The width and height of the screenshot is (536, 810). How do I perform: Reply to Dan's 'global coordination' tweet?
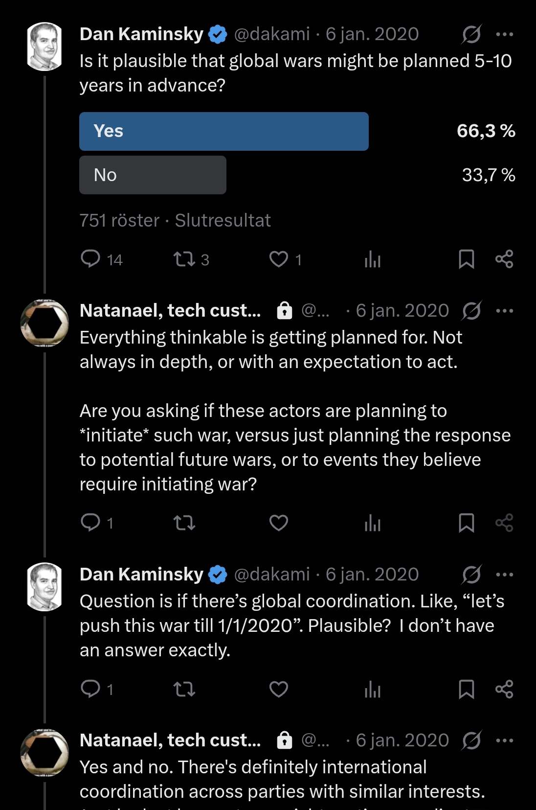pyautogui.click(x=90, y=689)
